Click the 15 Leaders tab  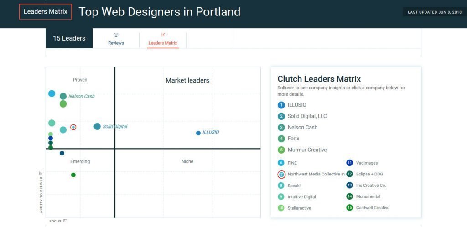[x=69, y=38]
